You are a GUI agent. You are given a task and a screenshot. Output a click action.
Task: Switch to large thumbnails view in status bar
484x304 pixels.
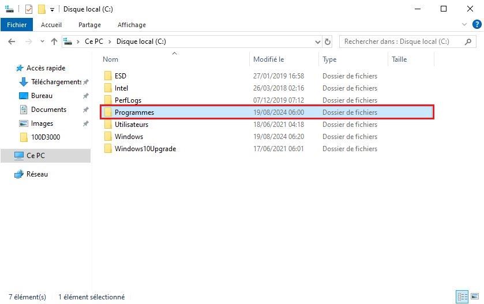(x=475, y=297)
